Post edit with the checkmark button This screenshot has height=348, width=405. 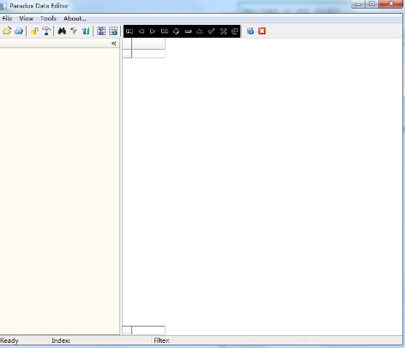211,31
